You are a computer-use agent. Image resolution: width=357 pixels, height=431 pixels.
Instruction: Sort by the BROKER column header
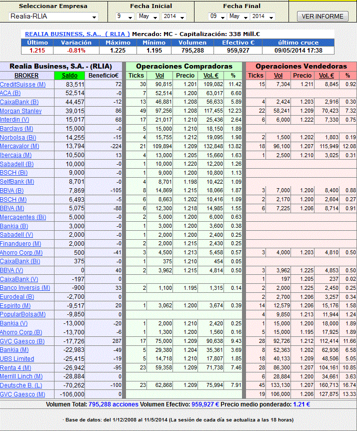pos(26,76)
